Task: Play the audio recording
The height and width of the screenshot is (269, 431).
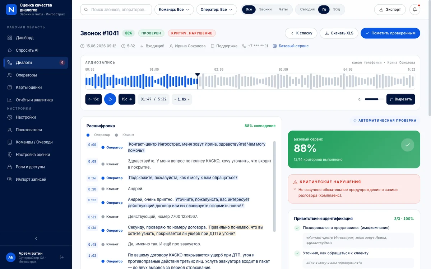Action: pos(110,99)
